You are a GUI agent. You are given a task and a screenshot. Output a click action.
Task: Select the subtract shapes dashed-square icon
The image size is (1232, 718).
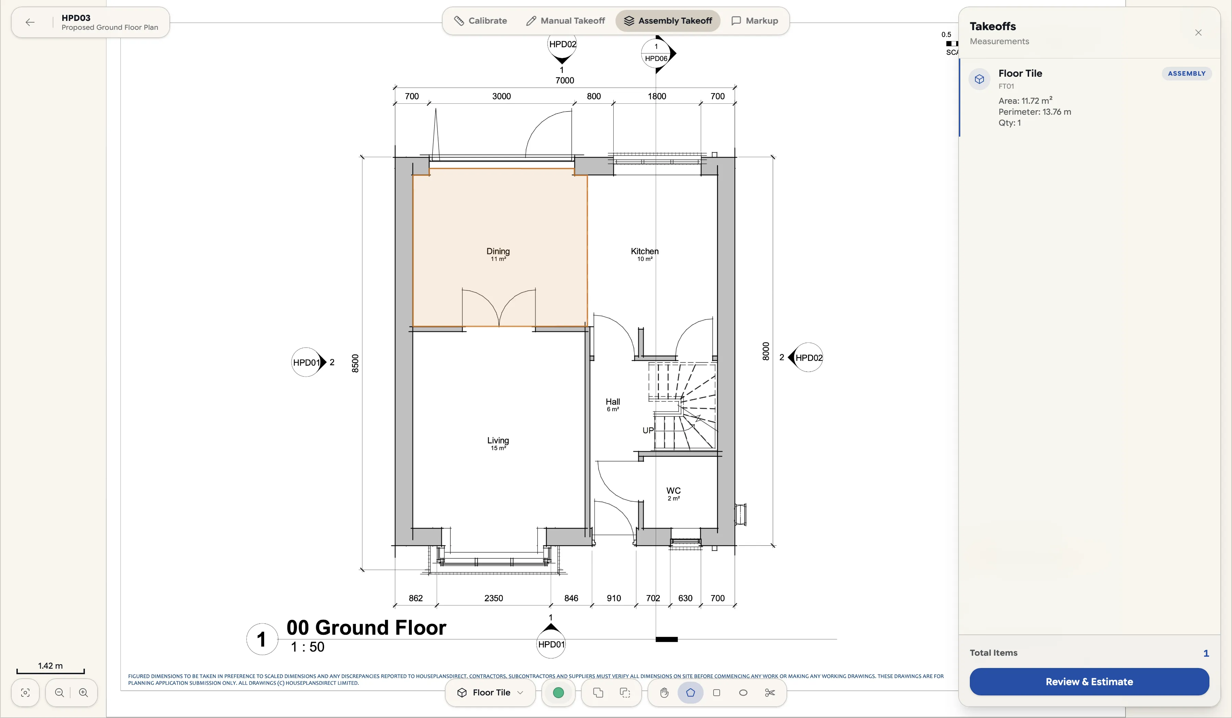click(x=625, y=692)
